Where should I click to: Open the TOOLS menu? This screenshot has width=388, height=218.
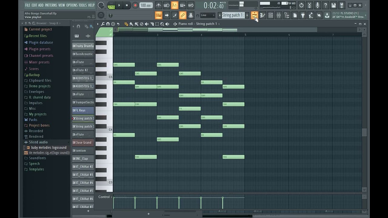(82, 5)
